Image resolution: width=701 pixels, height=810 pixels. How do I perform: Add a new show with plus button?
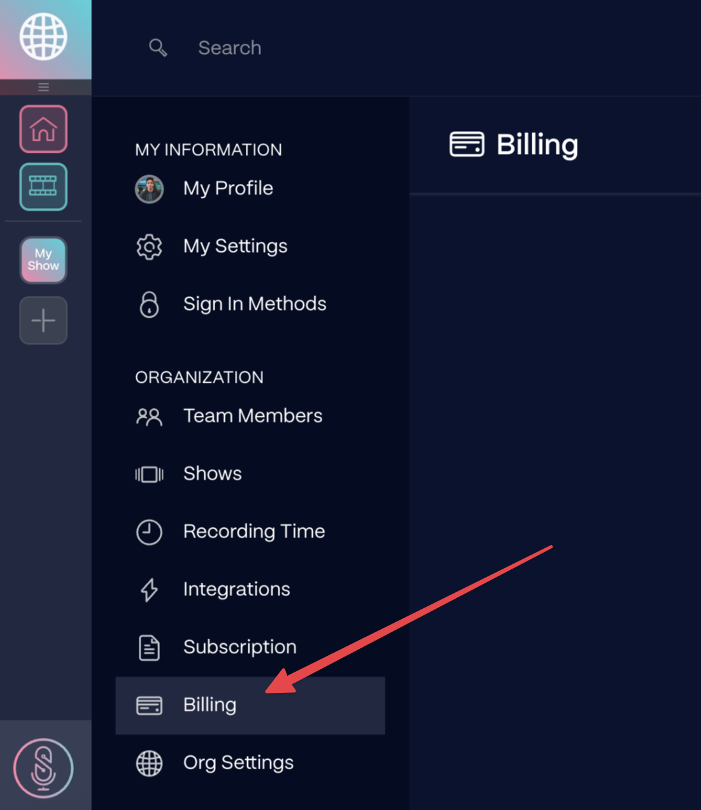pos(43,320)
